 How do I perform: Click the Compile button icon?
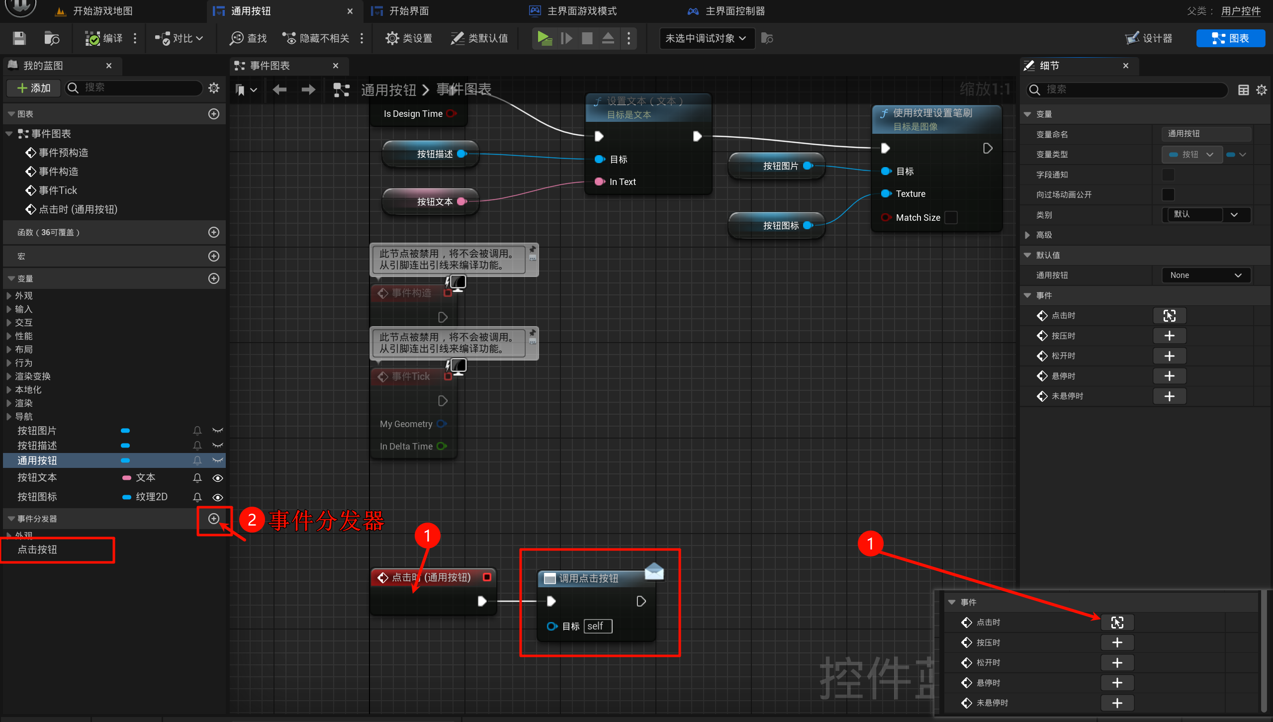[92, 38]
